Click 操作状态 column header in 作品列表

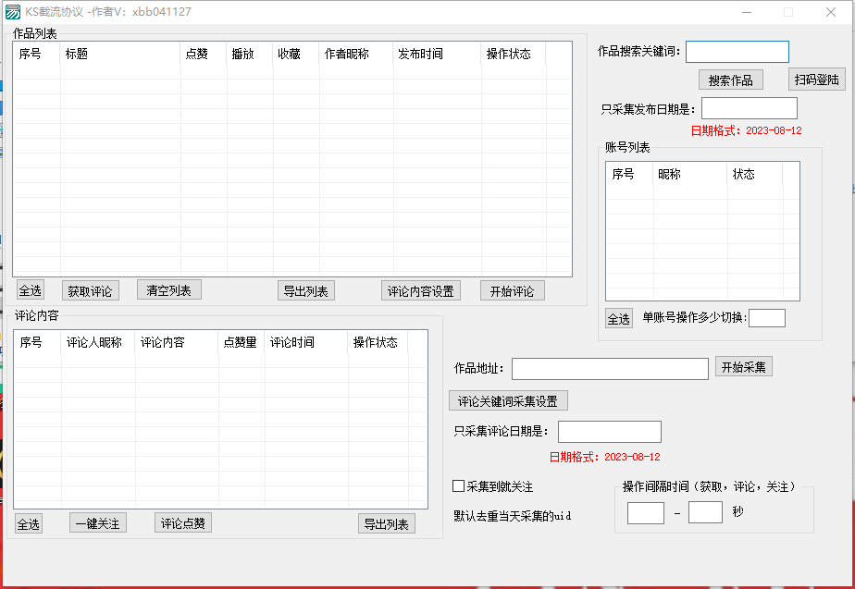click(x=514, y=54)
